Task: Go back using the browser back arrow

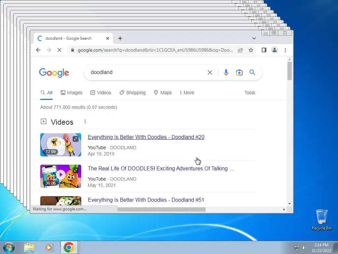Action: (38, 50)
